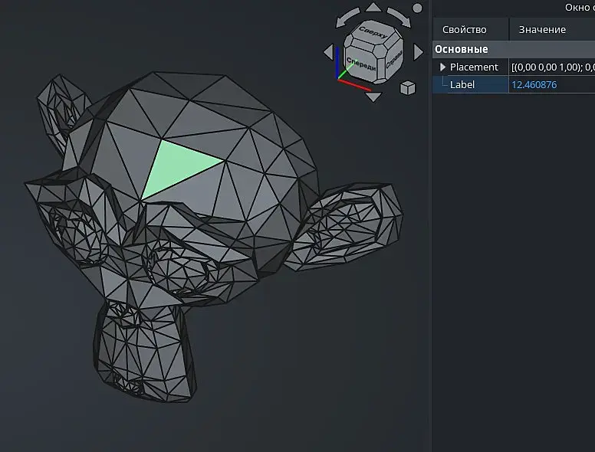This screenshot has height=452, width=595.
Task: Click the navigation cube's right arrow
Action: [x=418, y=52]
